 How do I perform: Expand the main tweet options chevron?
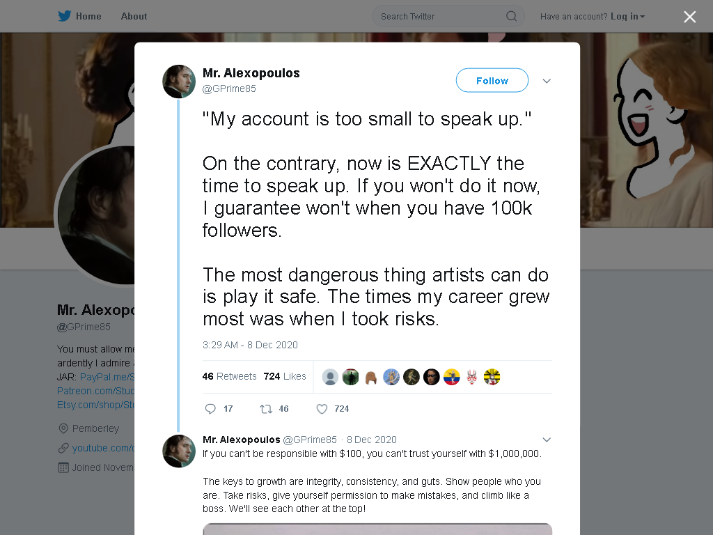(547, 81)
